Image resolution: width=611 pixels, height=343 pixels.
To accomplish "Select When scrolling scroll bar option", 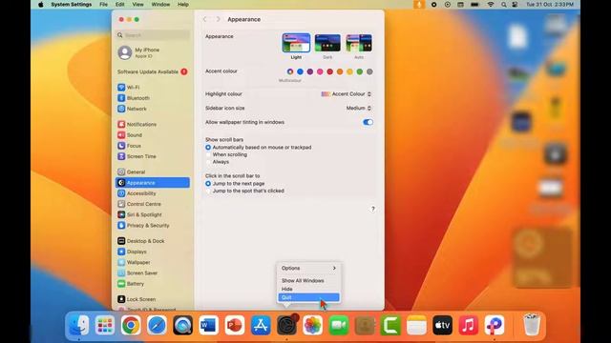I will [x=208, y=154].
